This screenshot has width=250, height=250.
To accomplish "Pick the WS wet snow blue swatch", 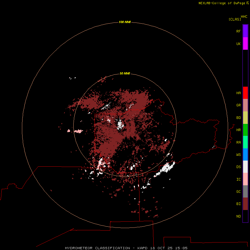I will pyautogui.click(x=245, y=154).
